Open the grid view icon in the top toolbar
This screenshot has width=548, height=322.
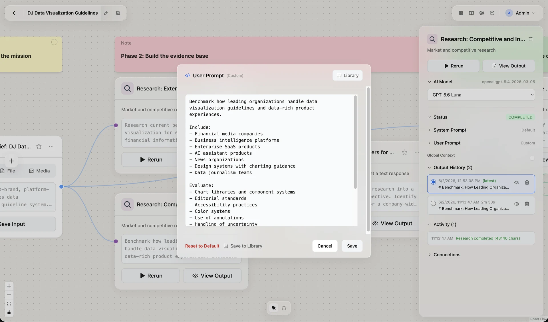point(461,13)
